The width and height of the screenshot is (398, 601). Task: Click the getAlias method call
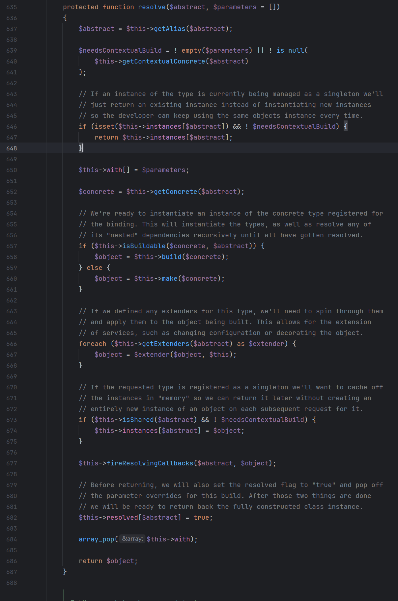(170, 29)
